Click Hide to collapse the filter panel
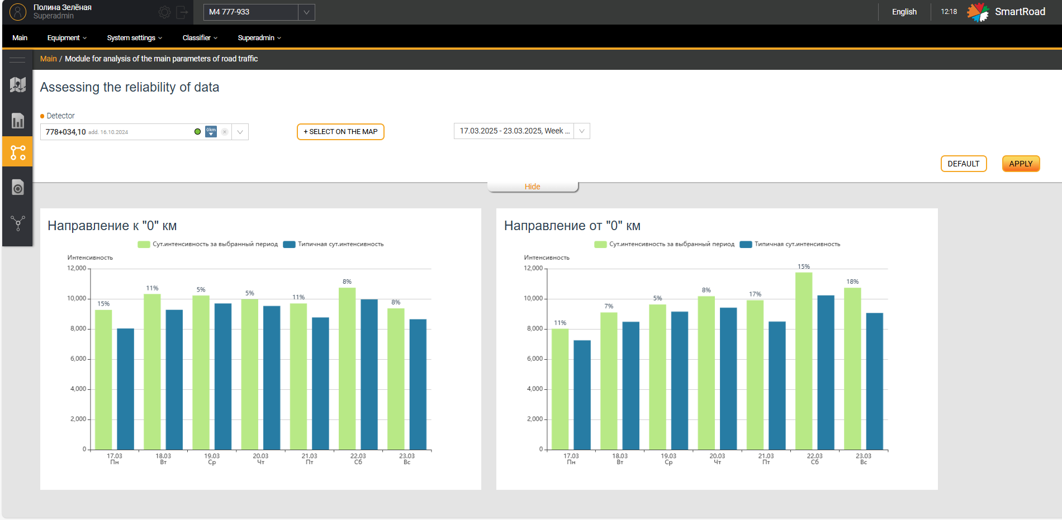 532,187
